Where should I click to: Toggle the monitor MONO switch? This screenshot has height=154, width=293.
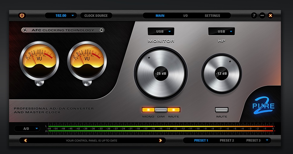click(x=148, y=110)
